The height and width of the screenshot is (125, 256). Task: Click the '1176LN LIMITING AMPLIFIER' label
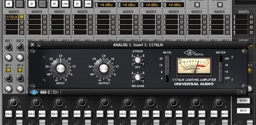point(194,80)
